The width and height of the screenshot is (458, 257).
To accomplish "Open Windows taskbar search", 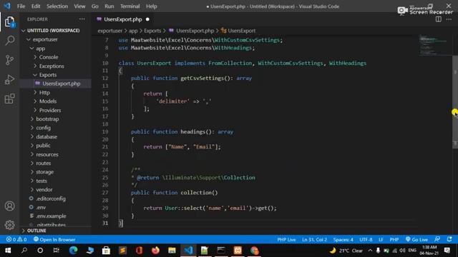I will click(x=24, y=251).
